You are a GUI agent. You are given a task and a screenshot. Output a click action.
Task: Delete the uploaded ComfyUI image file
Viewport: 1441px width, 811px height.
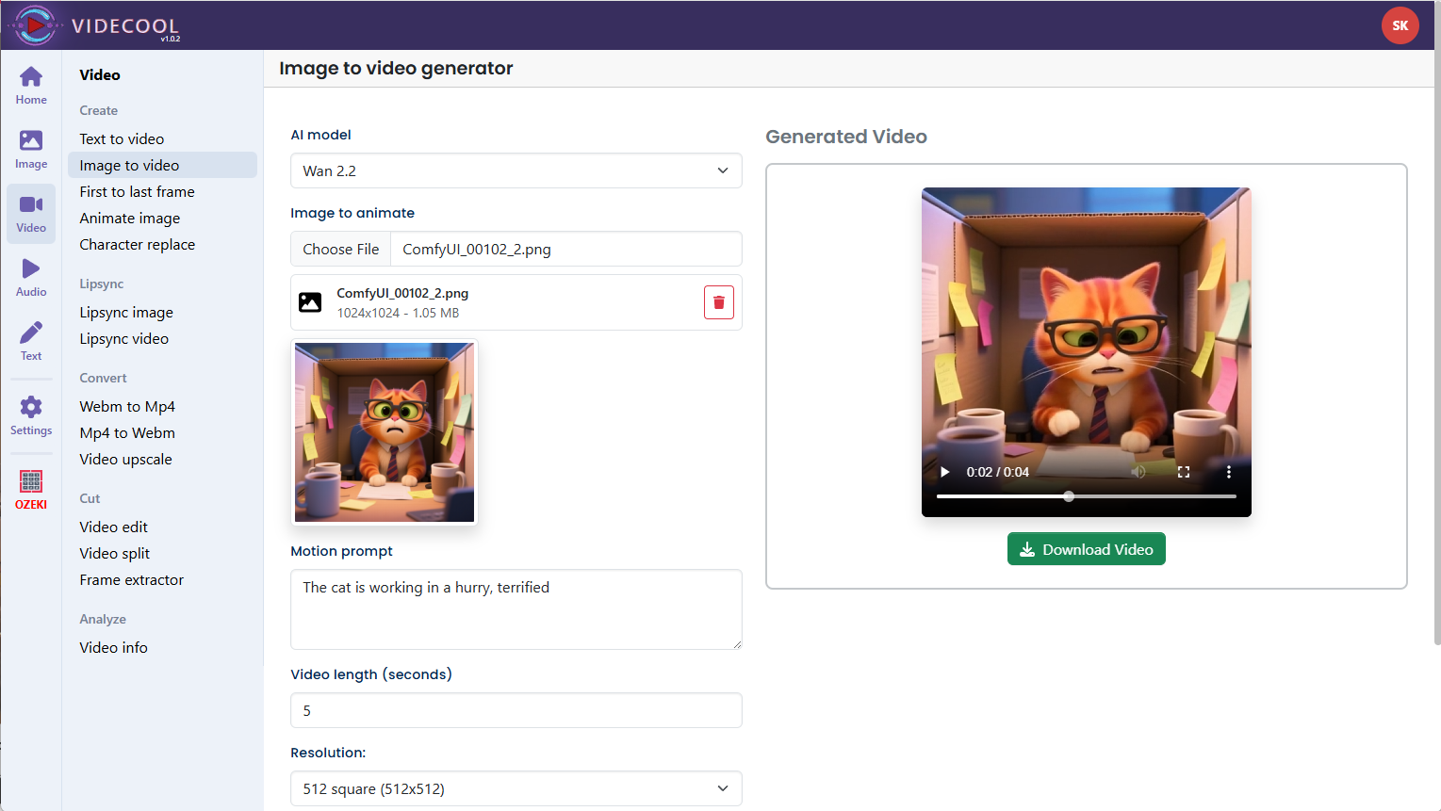click(718, 302)
